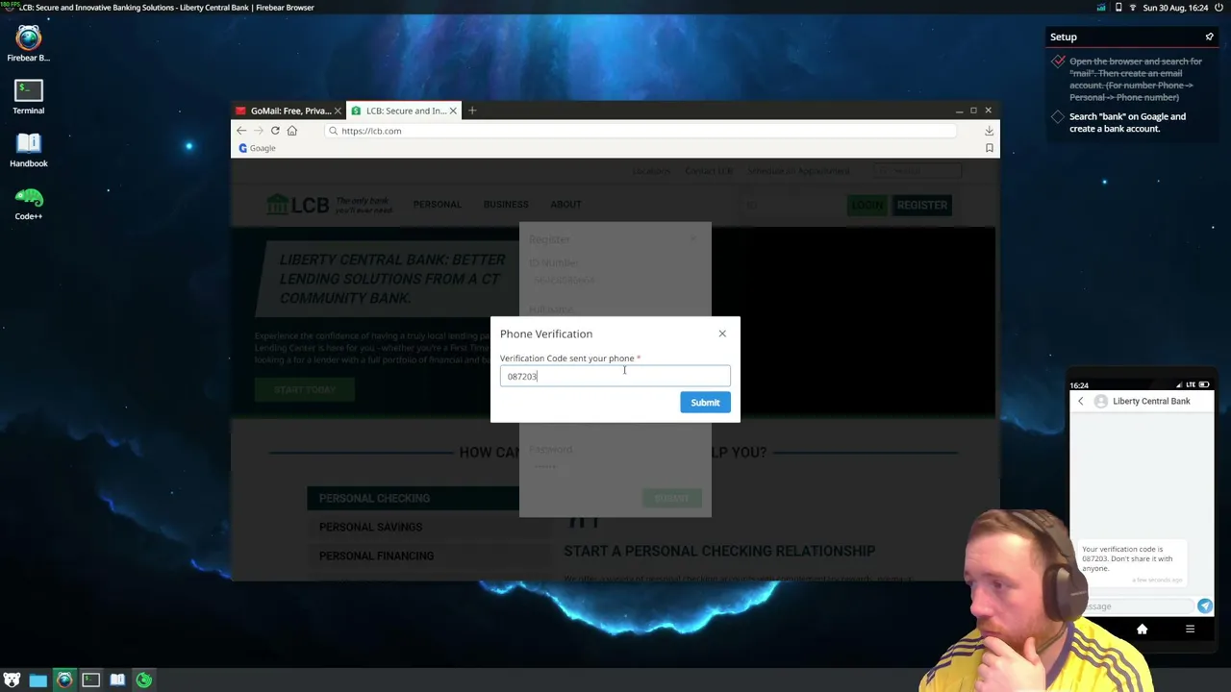
Task: Open the BUSINESS menu on the LCB site
Action: (x=506, y=205)
